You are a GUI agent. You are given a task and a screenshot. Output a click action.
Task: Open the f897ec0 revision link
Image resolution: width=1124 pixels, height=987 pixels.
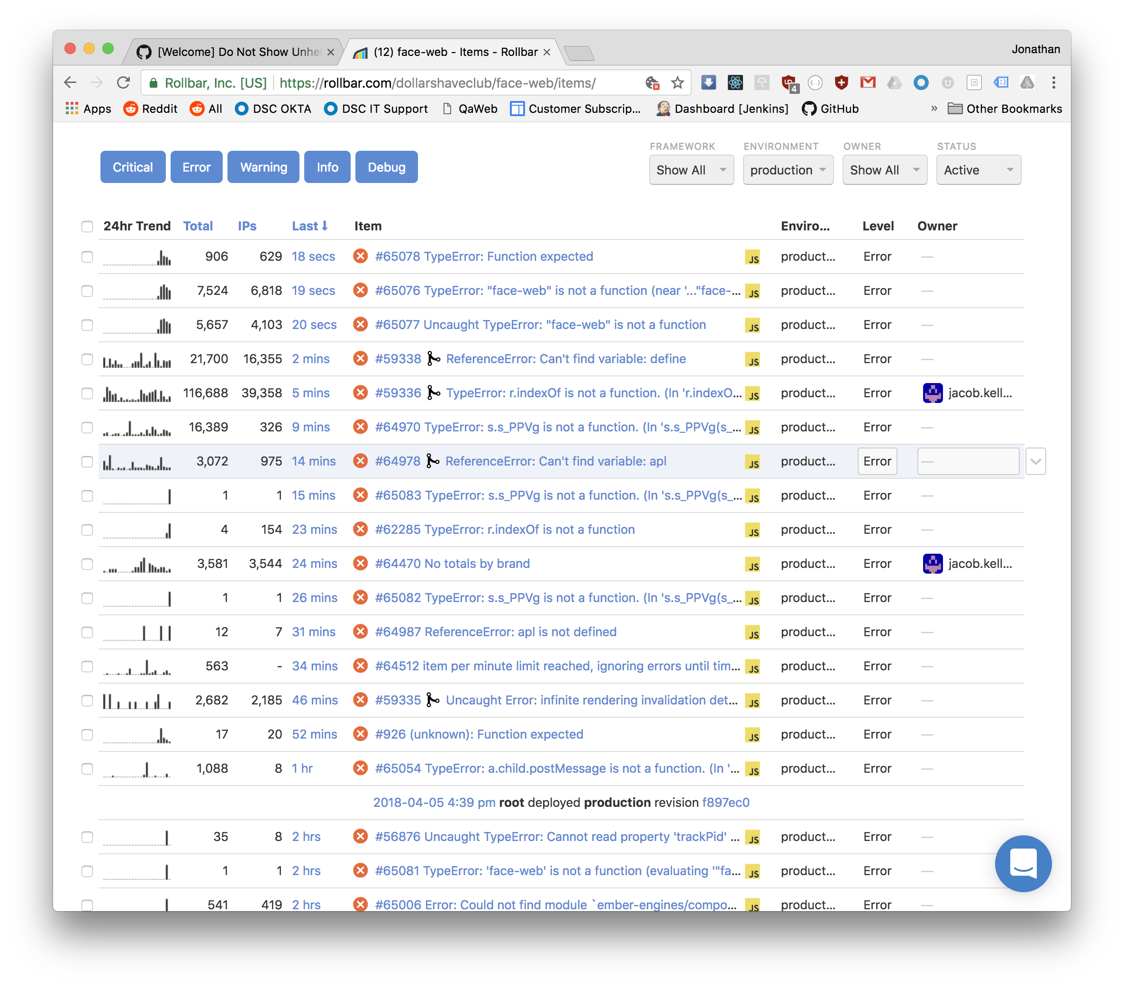click(725, 803)
